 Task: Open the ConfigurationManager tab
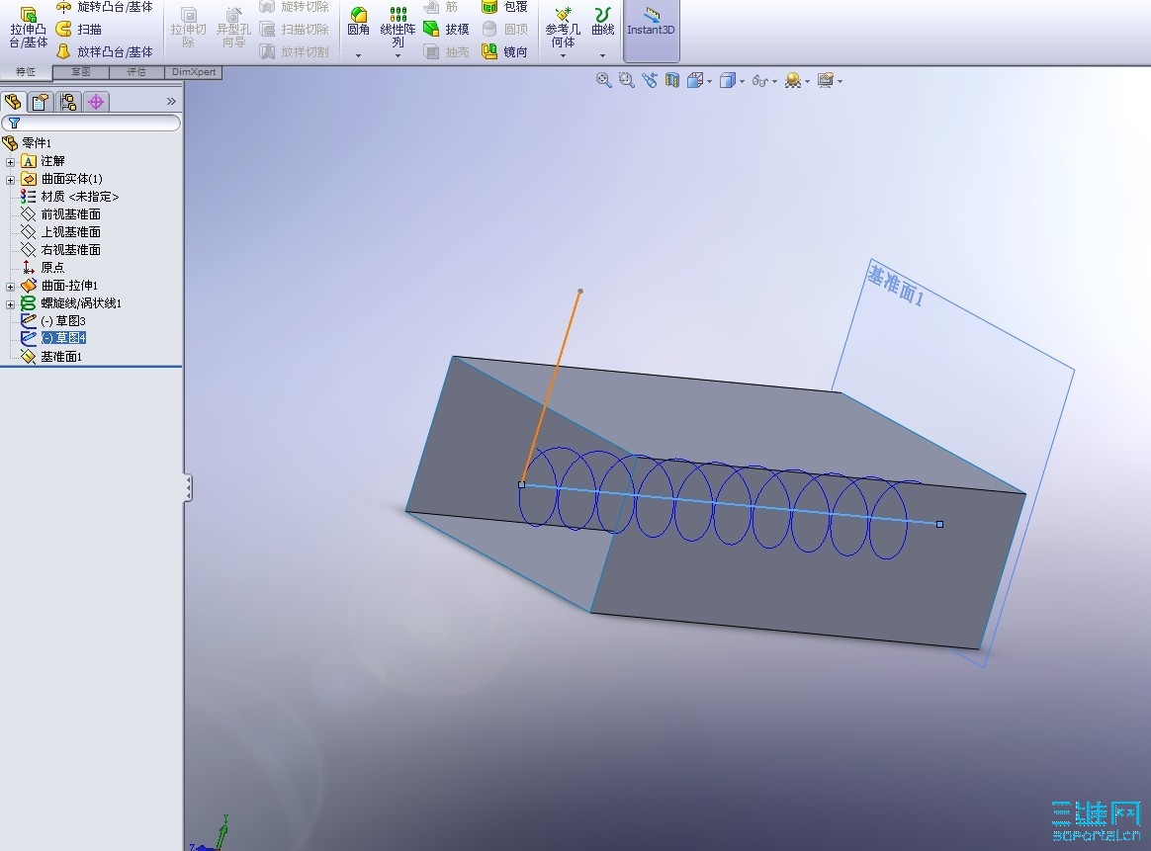pos(68,101)
